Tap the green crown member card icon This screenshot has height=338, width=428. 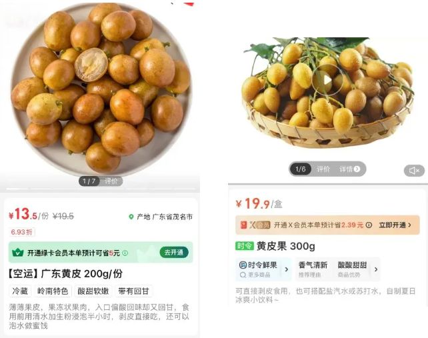coord(18,253)
